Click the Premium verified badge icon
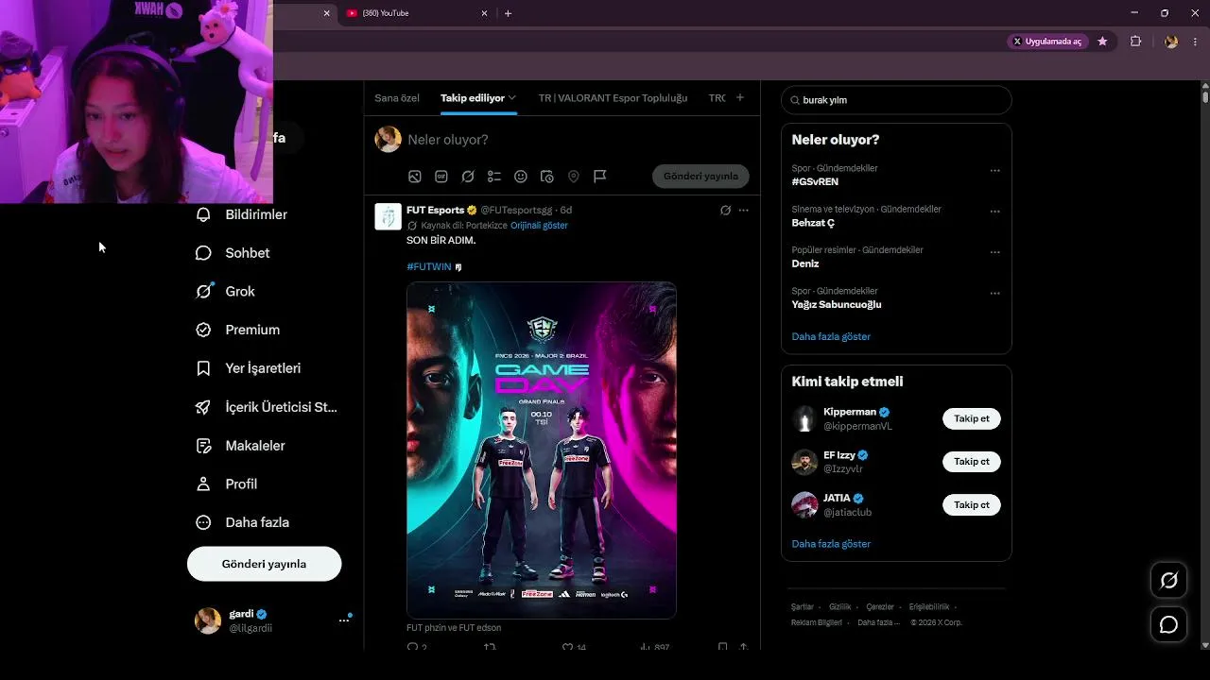1210x680 pixels. tap(203, 330)
